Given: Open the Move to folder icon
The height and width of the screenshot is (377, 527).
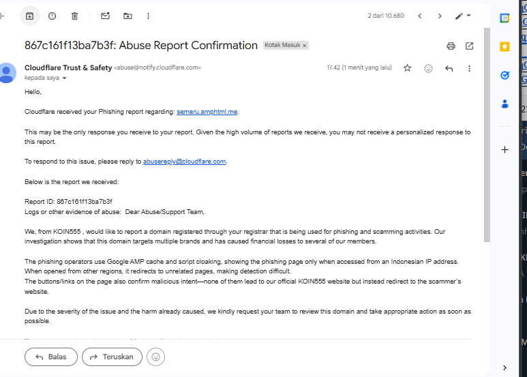Looking at the screenshot, I should tap(127, 16).
